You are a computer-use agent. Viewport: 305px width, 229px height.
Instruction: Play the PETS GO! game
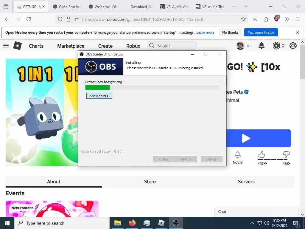point(259,138)
